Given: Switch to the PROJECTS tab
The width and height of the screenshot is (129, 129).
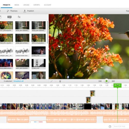Looking at the screenshot, I should click(6, 5).
